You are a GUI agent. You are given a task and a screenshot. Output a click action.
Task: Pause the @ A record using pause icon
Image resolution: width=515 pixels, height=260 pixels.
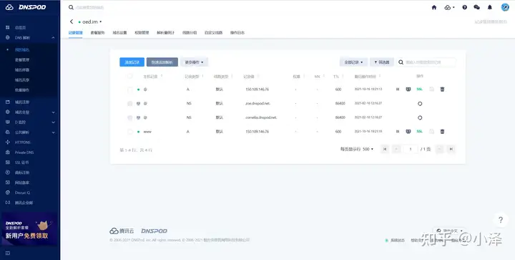(398, 89)
